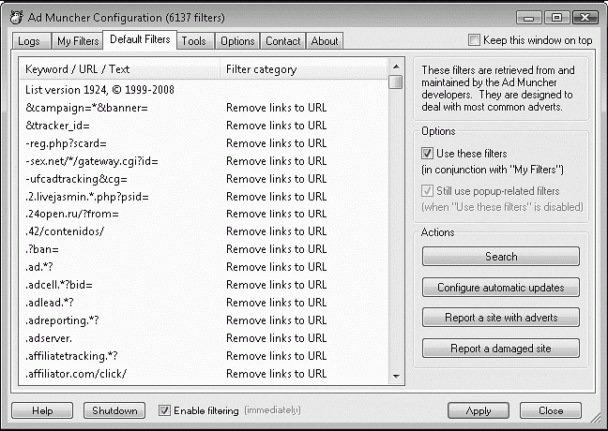The image size is (608, 431).
Task: Select the .ad.*? filter row
Action: coord(204,267)
